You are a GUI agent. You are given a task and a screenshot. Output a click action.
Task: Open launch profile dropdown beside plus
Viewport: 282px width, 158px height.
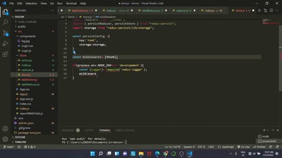(268, 130)
